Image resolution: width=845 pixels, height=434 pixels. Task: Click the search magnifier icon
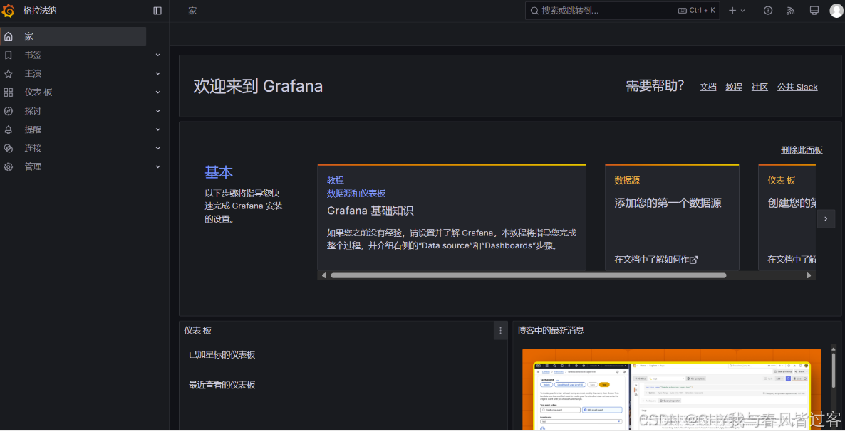[534, 10]
